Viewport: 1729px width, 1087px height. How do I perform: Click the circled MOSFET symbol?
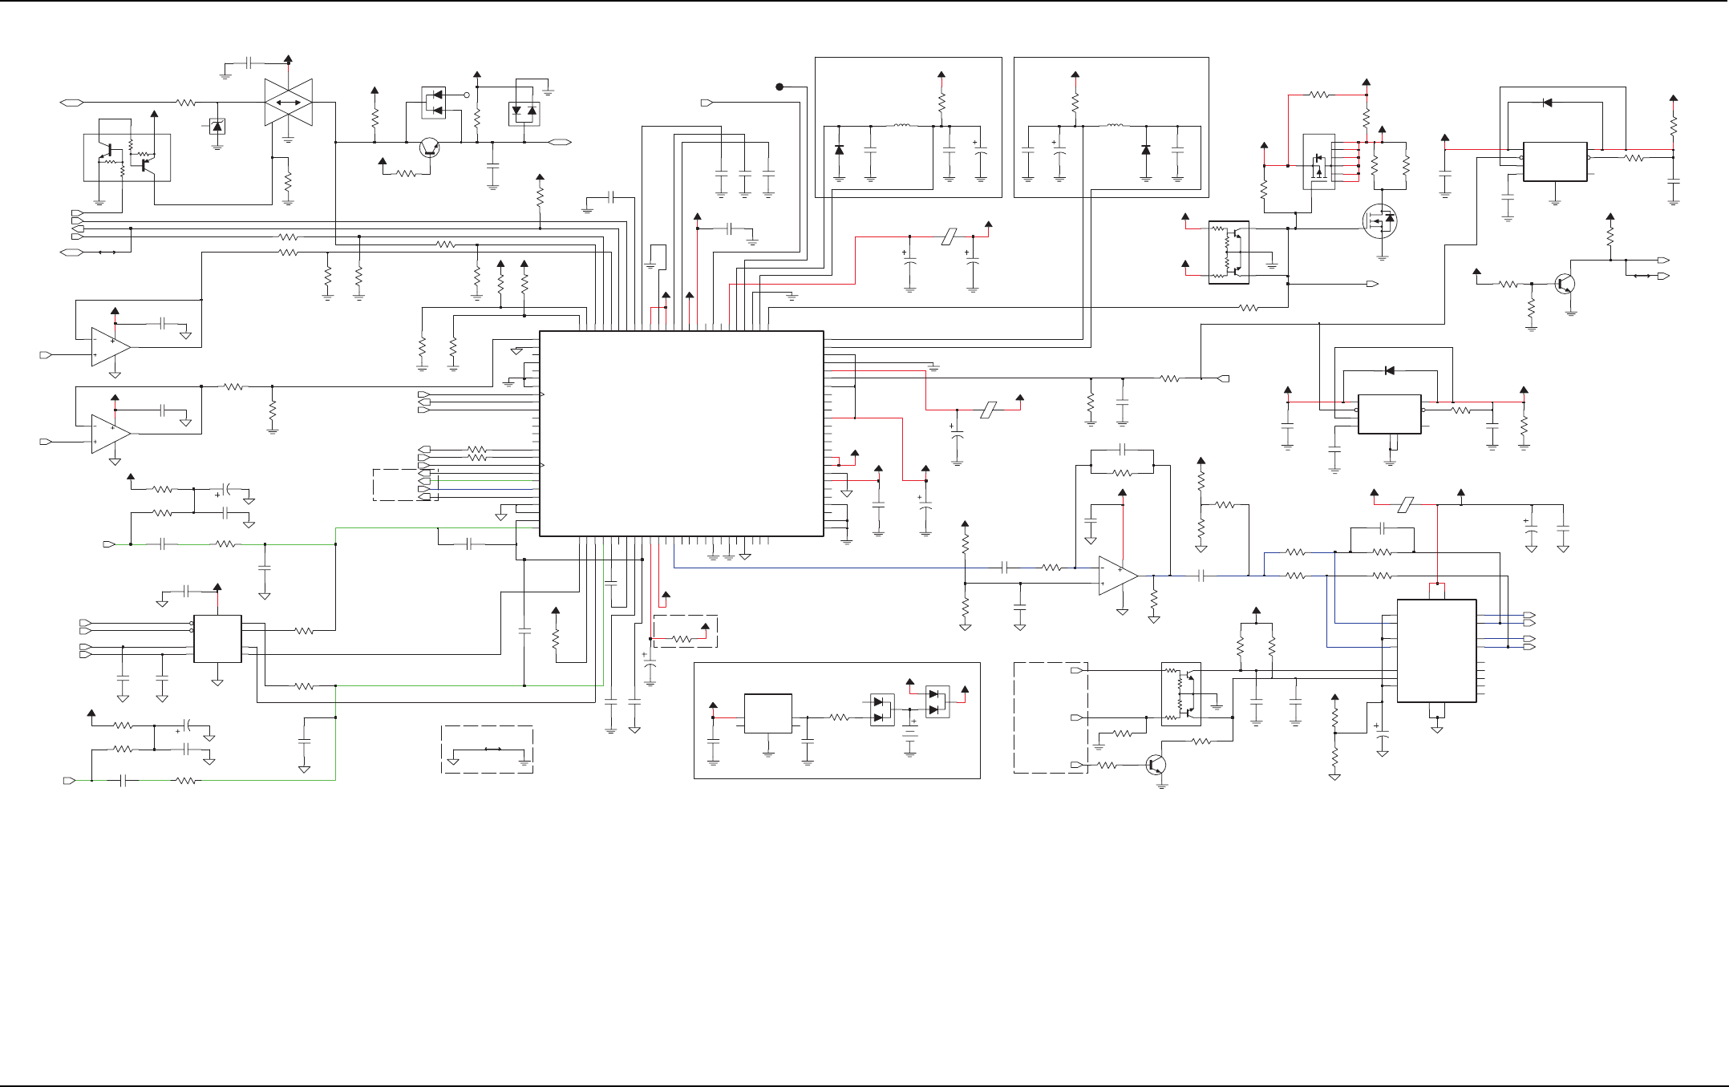pyautogui.click(x=1380, y=220)
